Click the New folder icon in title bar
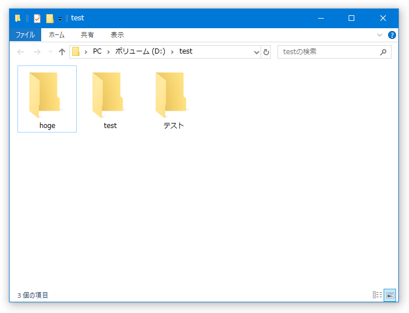409x313 pixels. 50,18
